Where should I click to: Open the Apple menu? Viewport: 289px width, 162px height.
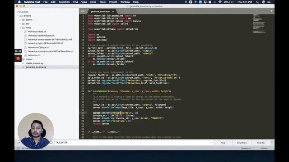(19, 2)
